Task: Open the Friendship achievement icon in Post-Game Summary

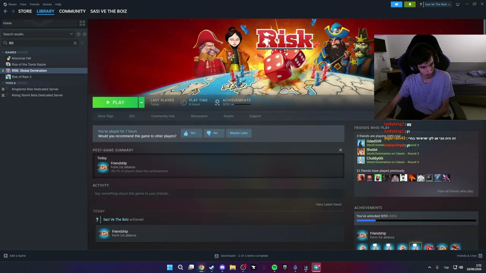Action: [103, 167]
